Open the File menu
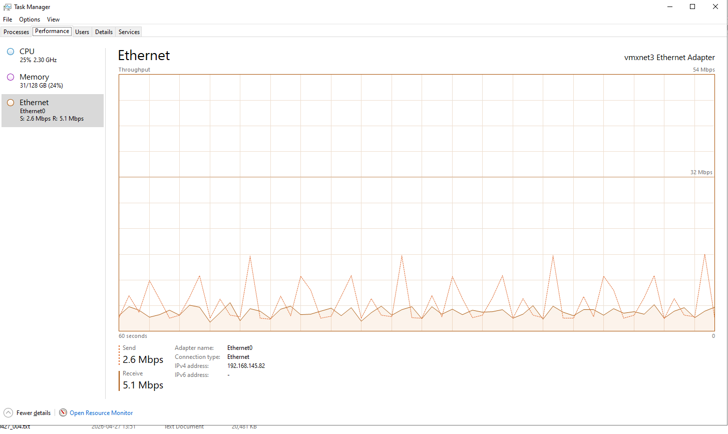Viewport: 728px width, 434px height. pyautogui.click(x=8, y=20)
